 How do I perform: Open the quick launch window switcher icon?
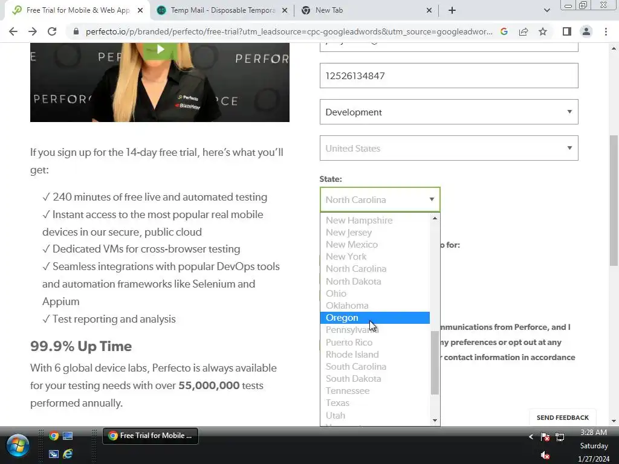(x=54, y=454)
